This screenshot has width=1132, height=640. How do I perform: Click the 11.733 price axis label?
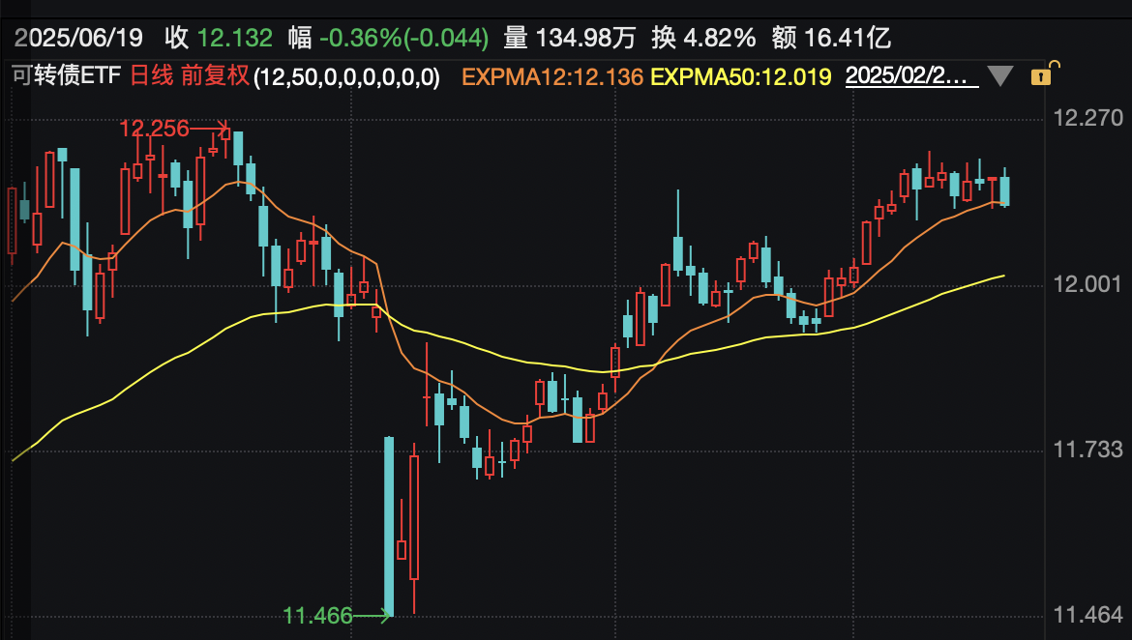[x=1087, y=450]
